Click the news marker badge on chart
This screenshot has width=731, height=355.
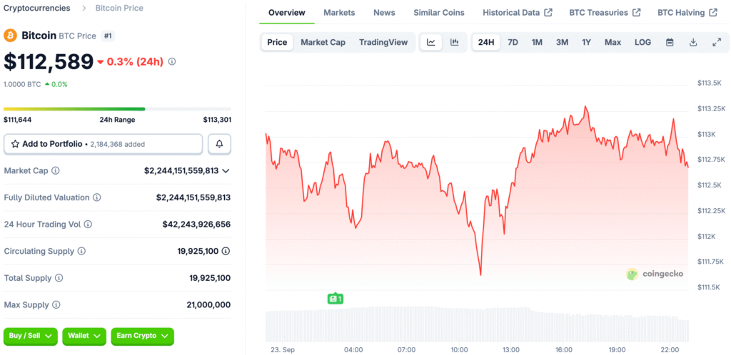pyautogui.click(x=336, y=299)
